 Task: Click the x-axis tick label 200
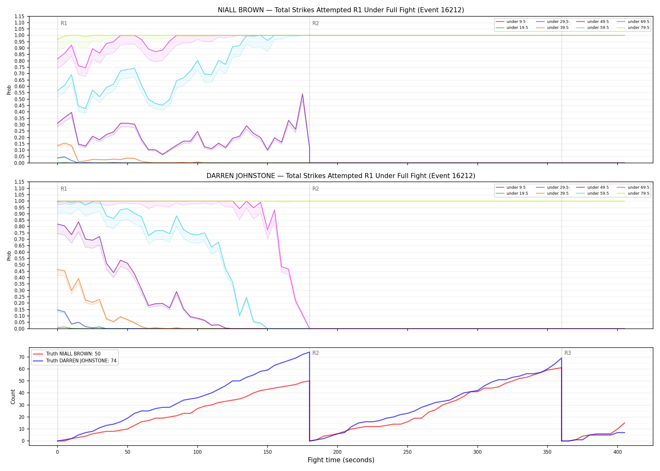pos(338,452)
